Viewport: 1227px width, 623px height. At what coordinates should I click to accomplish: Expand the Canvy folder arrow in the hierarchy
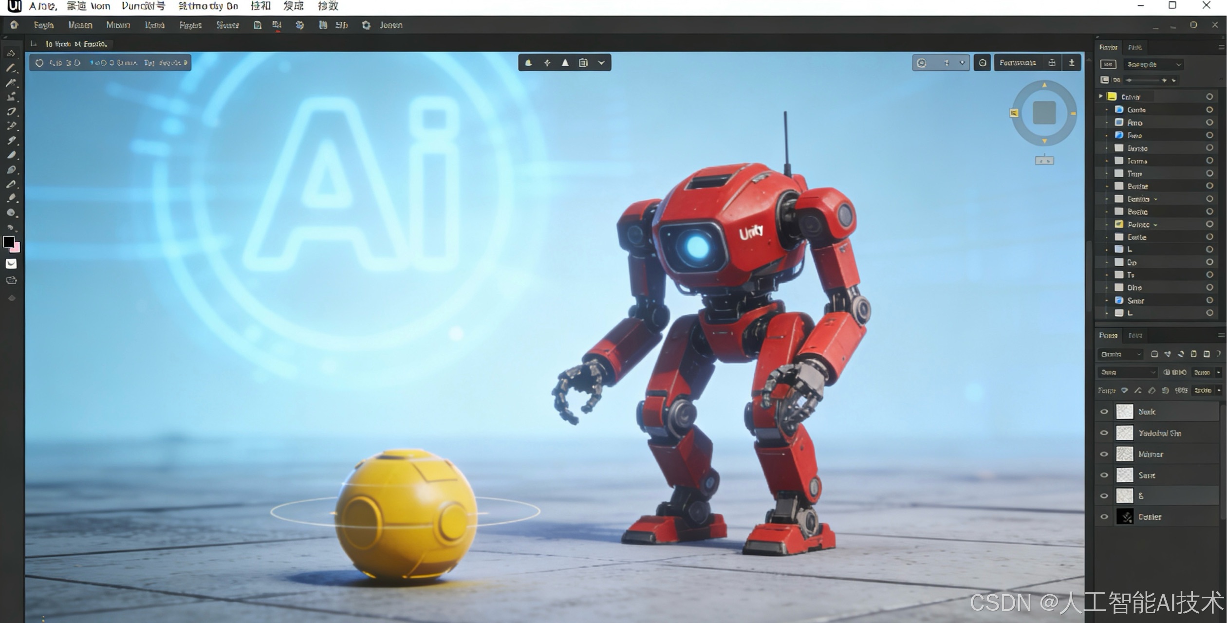point(1100,96)
